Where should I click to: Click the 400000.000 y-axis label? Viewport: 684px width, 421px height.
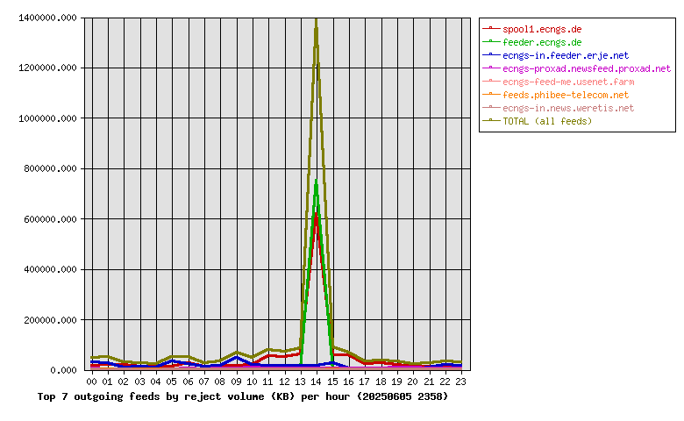pos(50,269)
